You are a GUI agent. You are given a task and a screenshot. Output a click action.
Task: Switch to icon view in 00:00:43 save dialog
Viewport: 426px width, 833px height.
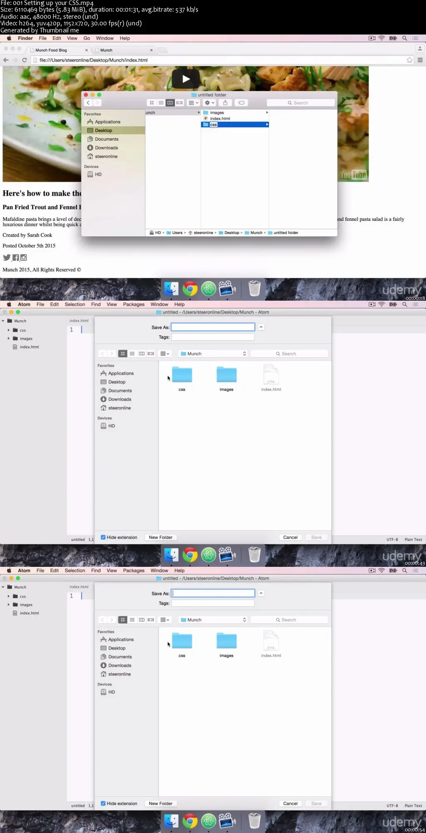pos(123,353)
